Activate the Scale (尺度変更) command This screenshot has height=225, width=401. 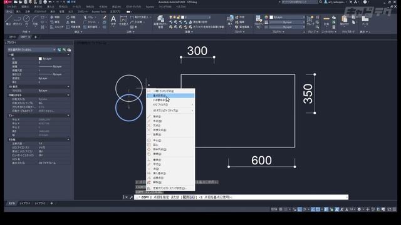(73, 27)
